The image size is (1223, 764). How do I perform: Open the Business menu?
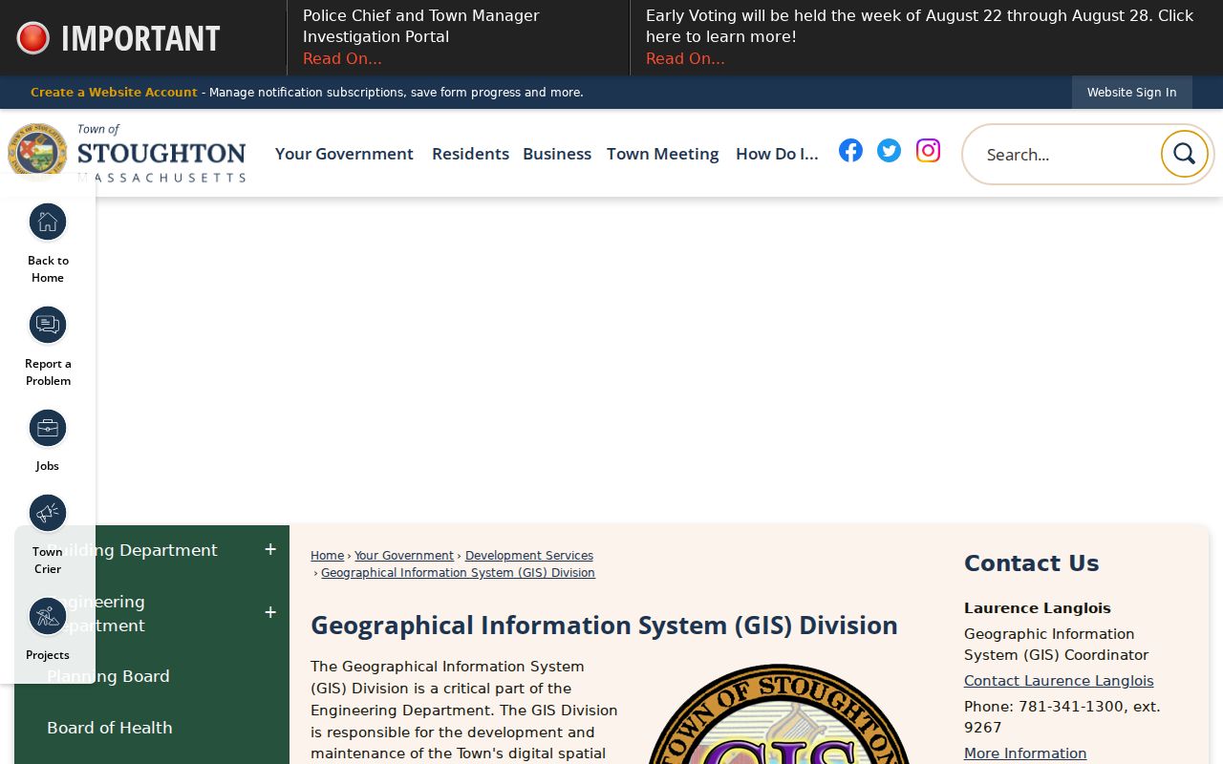tap(557, 154)
